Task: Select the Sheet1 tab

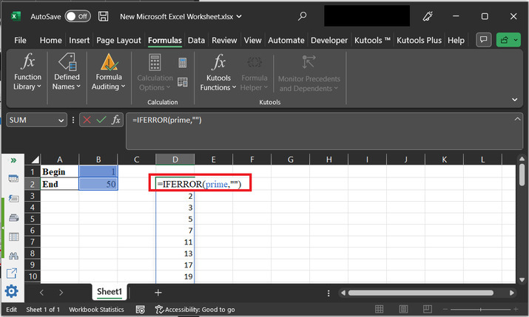Action: tap(109, 292)
